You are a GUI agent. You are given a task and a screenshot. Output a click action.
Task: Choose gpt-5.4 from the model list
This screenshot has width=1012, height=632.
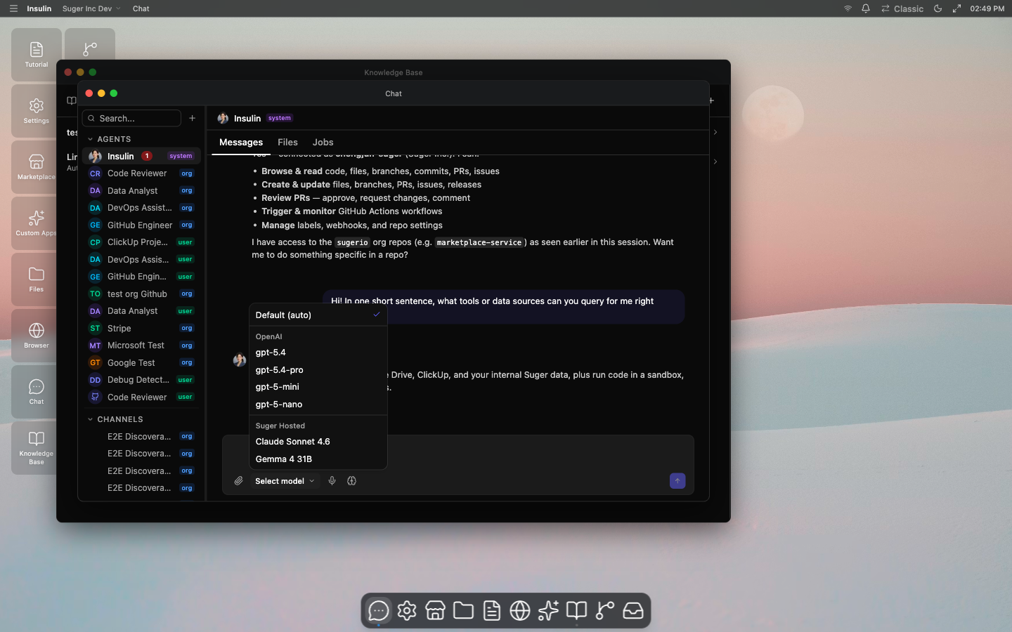tap(318, 353)
